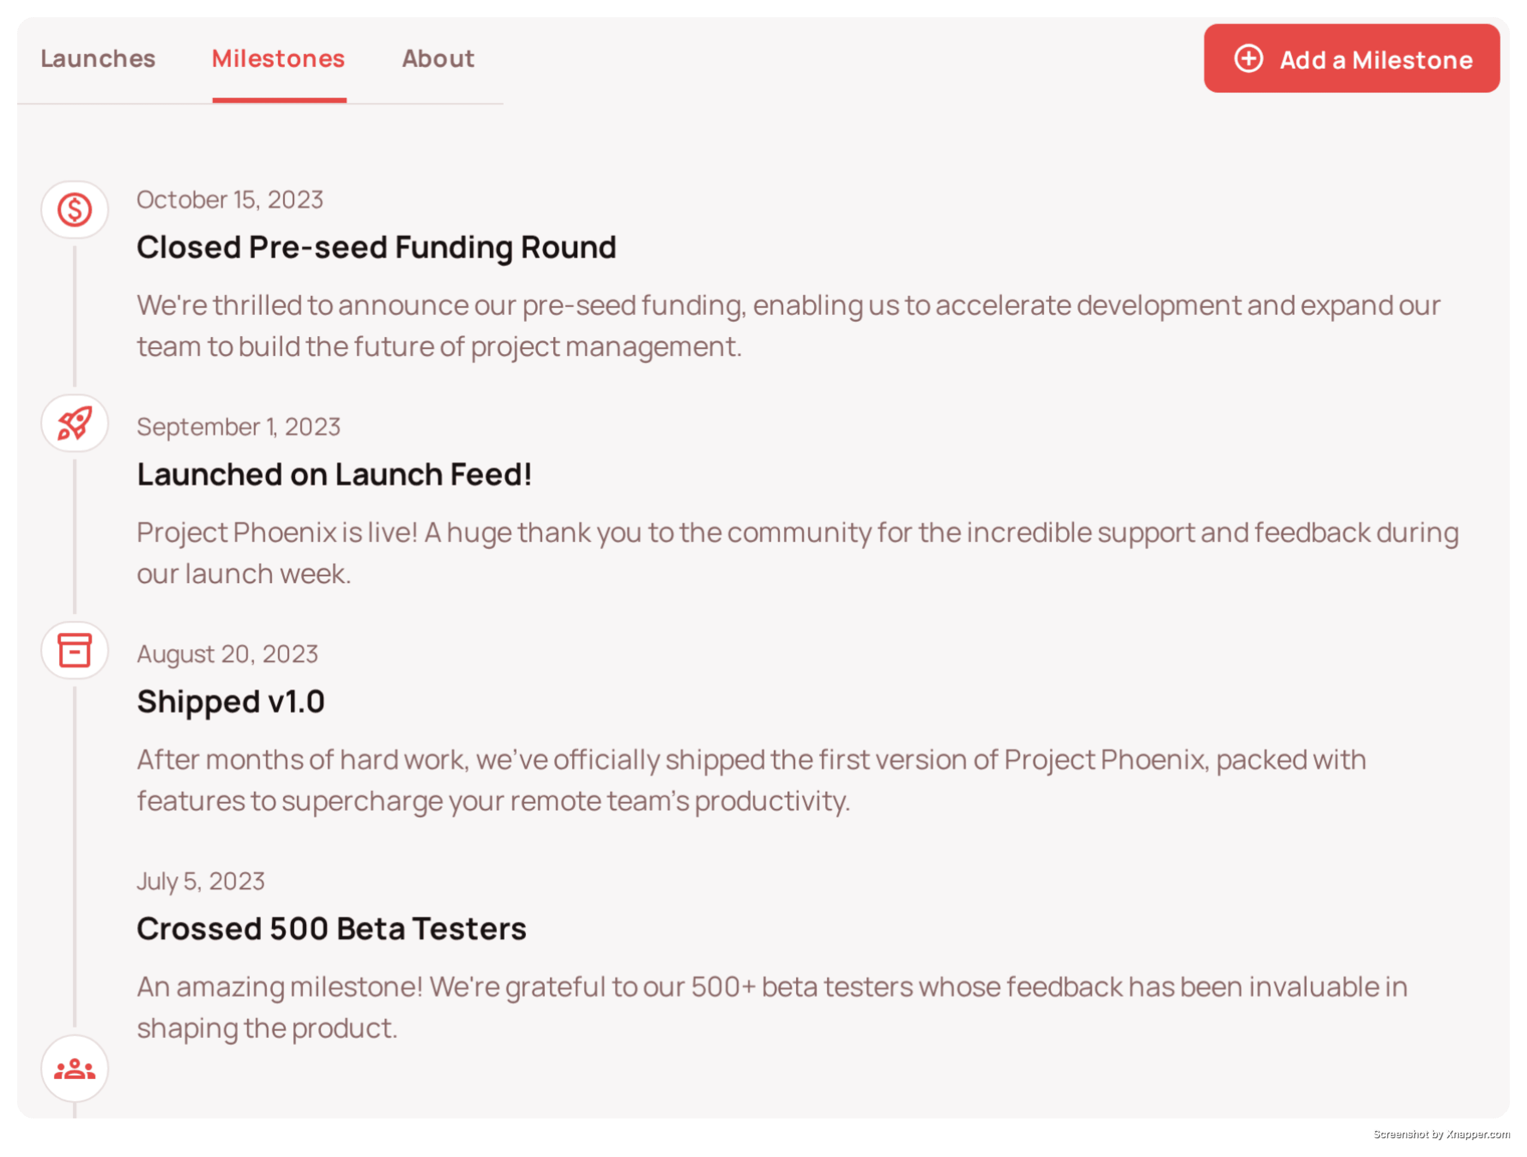Click the package icon next to Shipped v1.0

pyautogui.click(x=74, y=650)
